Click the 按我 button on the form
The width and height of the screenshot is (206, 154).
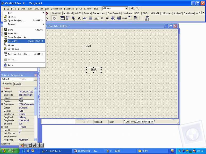click(94, 70)
